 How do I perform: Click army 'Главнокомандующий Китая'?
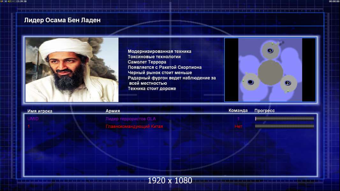click(134, 126)
